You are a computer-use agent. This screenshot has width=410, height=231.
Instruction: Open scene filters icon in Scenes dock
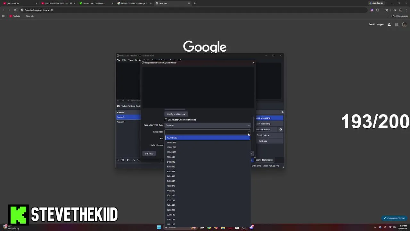coord(128,160)
